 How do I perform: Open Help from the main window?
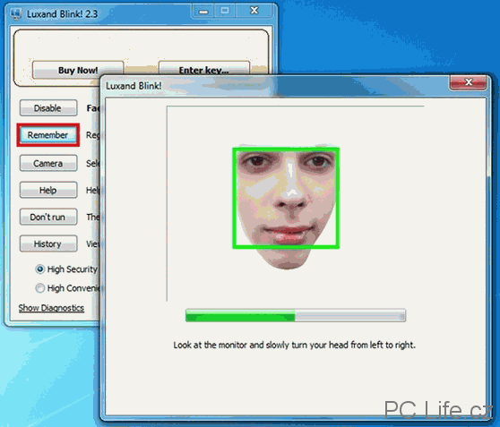click(x=48, y=190)
